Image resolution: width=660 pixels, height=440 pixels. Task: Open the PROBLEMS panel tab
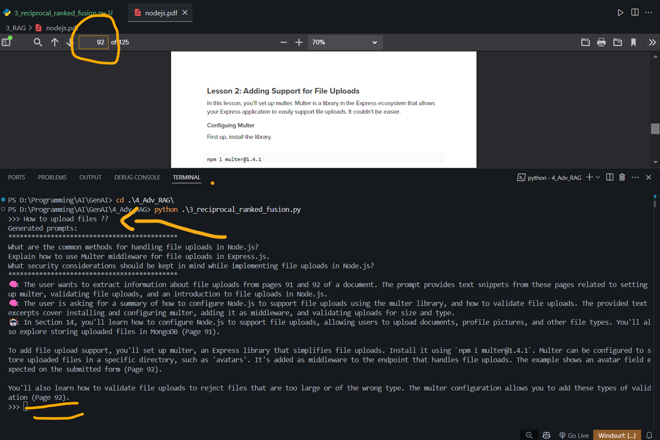click(52, 177)
